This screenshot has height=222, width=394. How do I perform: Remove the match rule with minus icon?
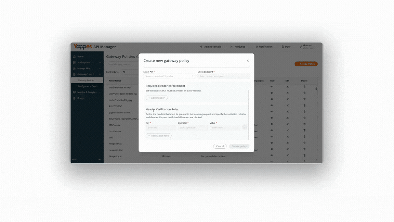click(244, 127)
